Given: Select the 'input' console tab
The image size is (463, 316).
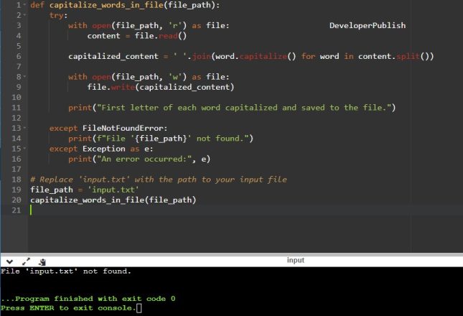Looking at the screenshot, I should [295, 260].
